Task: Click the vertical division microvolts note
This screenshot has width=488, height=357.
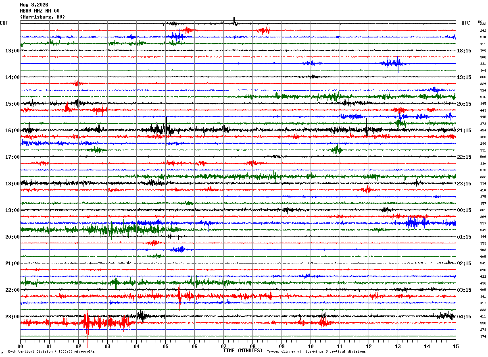Action: click(x=51, y=352)
